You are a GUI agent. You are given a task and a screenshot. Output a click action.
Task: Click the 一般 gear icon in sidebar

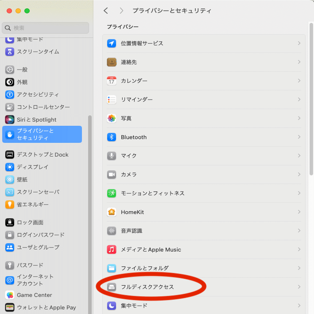[x=10, y=70]
